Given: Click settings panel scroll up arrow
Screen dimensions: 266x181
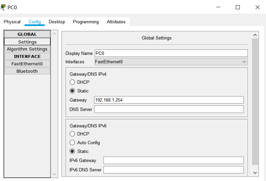Looking at the screenshot, I should tap(255, 35).
